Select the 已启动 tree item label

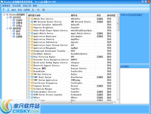click(19, 20)
